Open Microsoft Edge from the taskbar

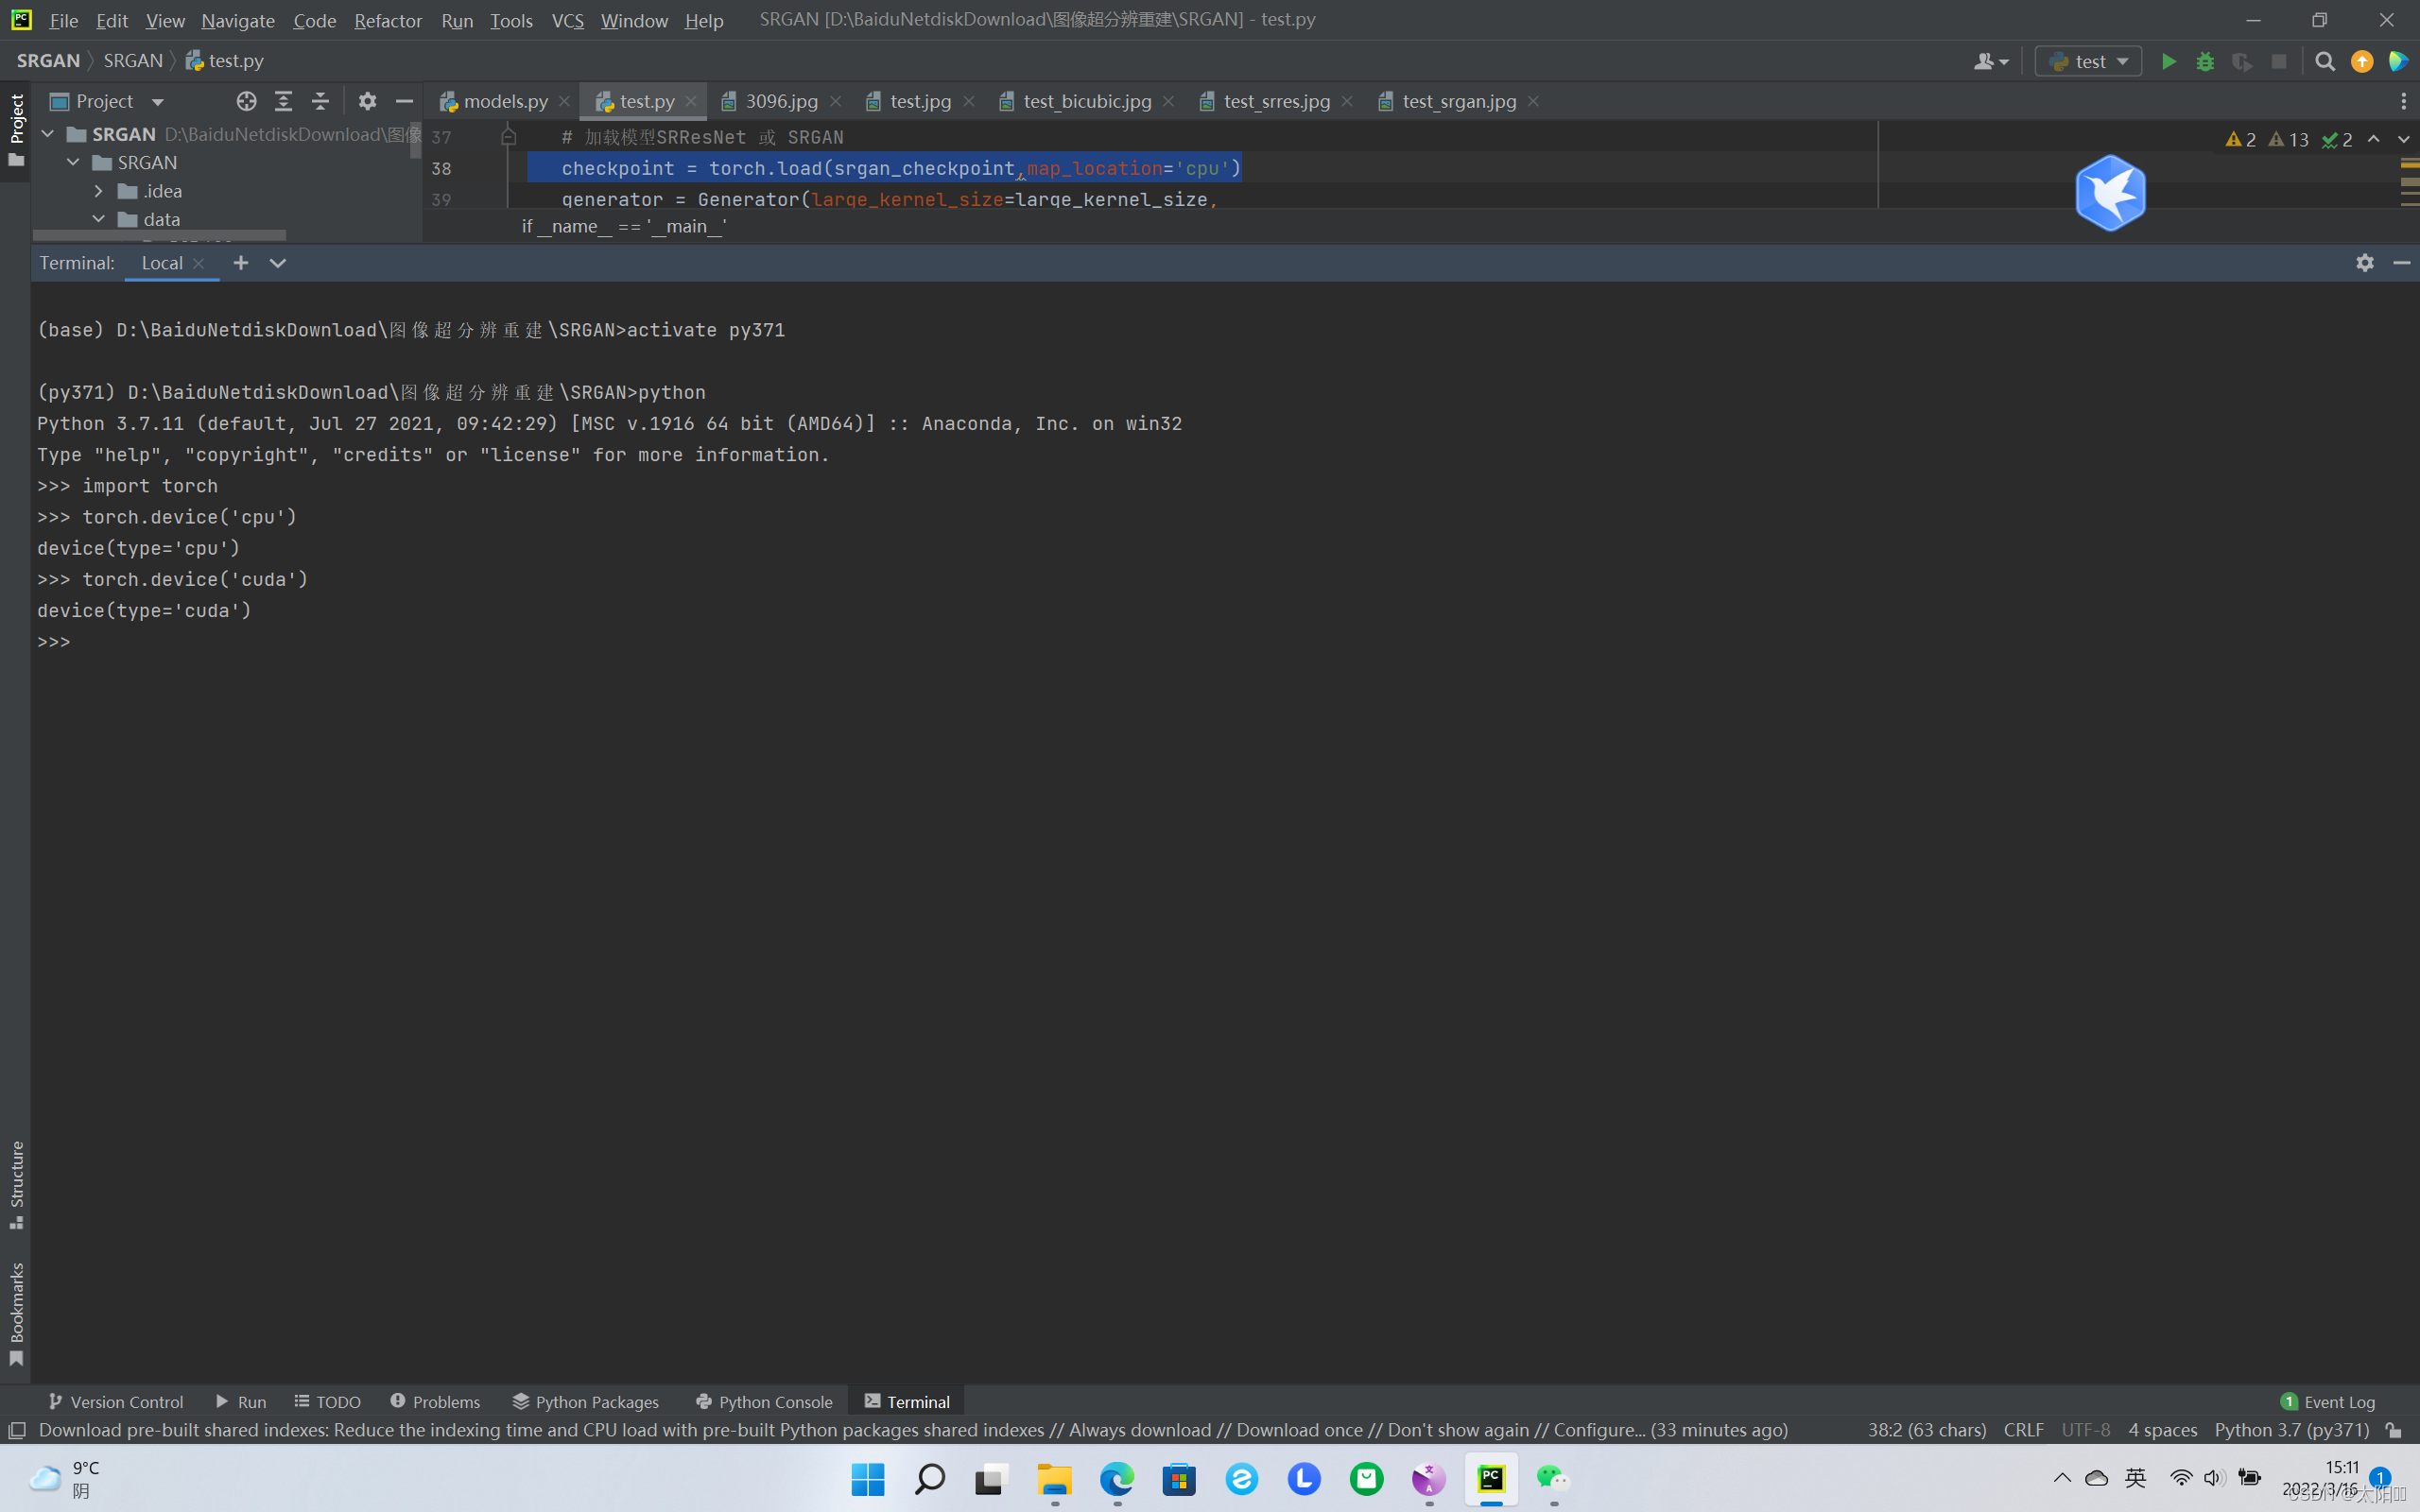1116,1479
